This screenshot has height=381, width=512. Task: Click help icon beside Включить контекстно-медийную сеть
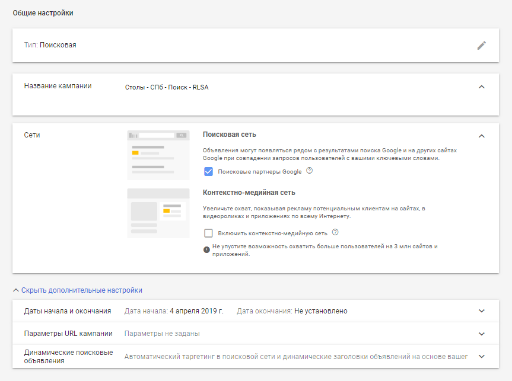click(x=335, y=233)
